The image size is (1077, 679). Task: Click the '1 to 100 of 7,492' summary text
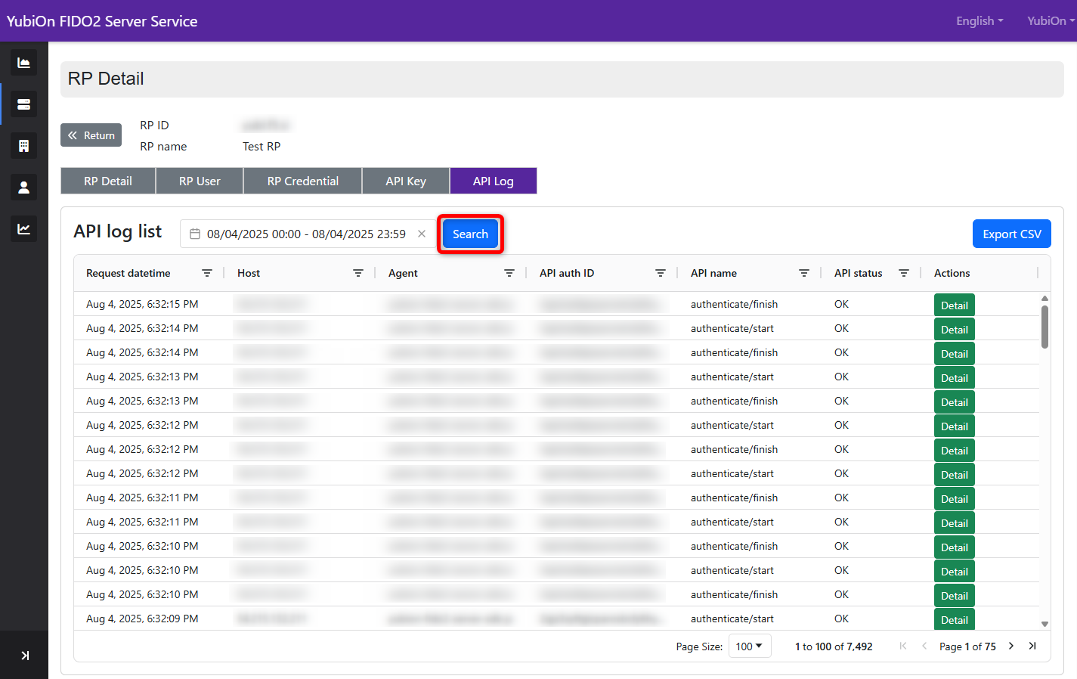834,646
